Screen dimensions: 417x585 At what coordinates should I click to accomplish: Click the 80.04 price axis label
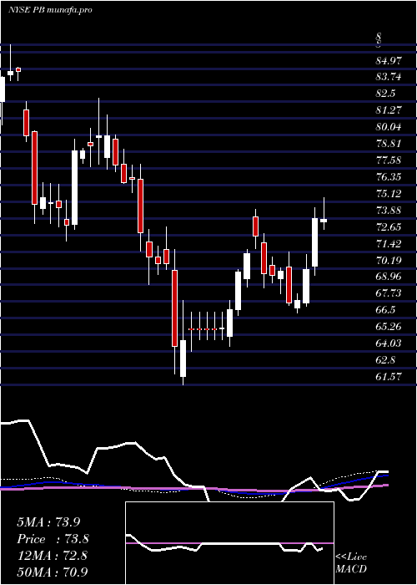(389, 127)
